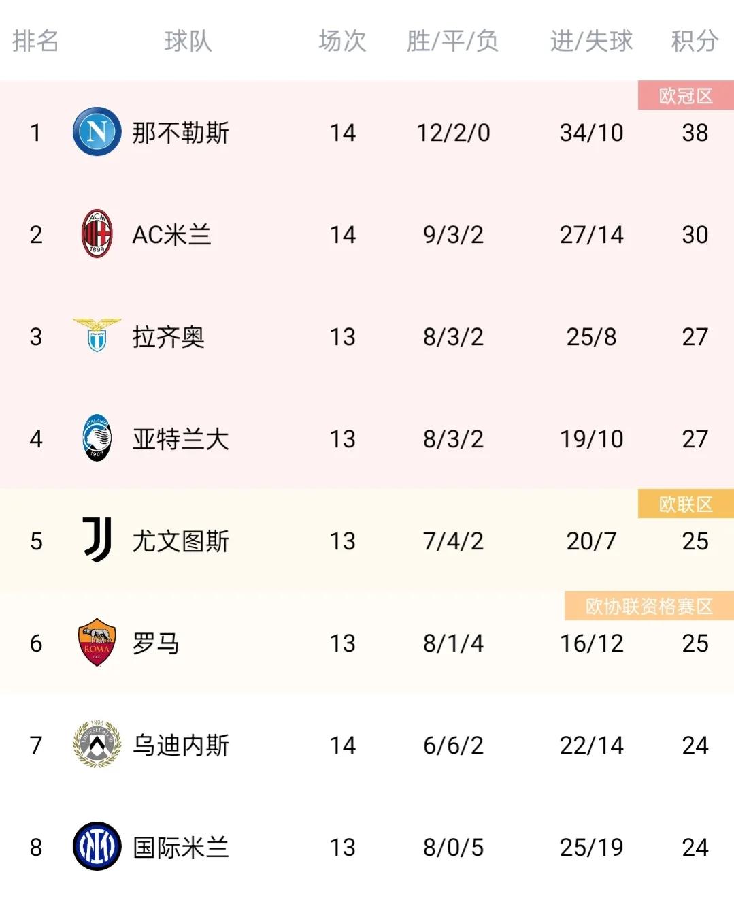
Task: Click the 欧冠区 zone label
Action: click(686, 96)
